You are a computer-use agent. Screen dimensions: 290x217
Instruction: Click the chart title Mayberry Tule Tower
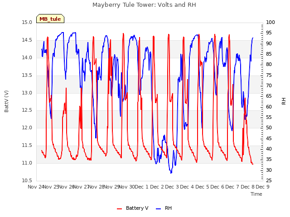point(144,5)
